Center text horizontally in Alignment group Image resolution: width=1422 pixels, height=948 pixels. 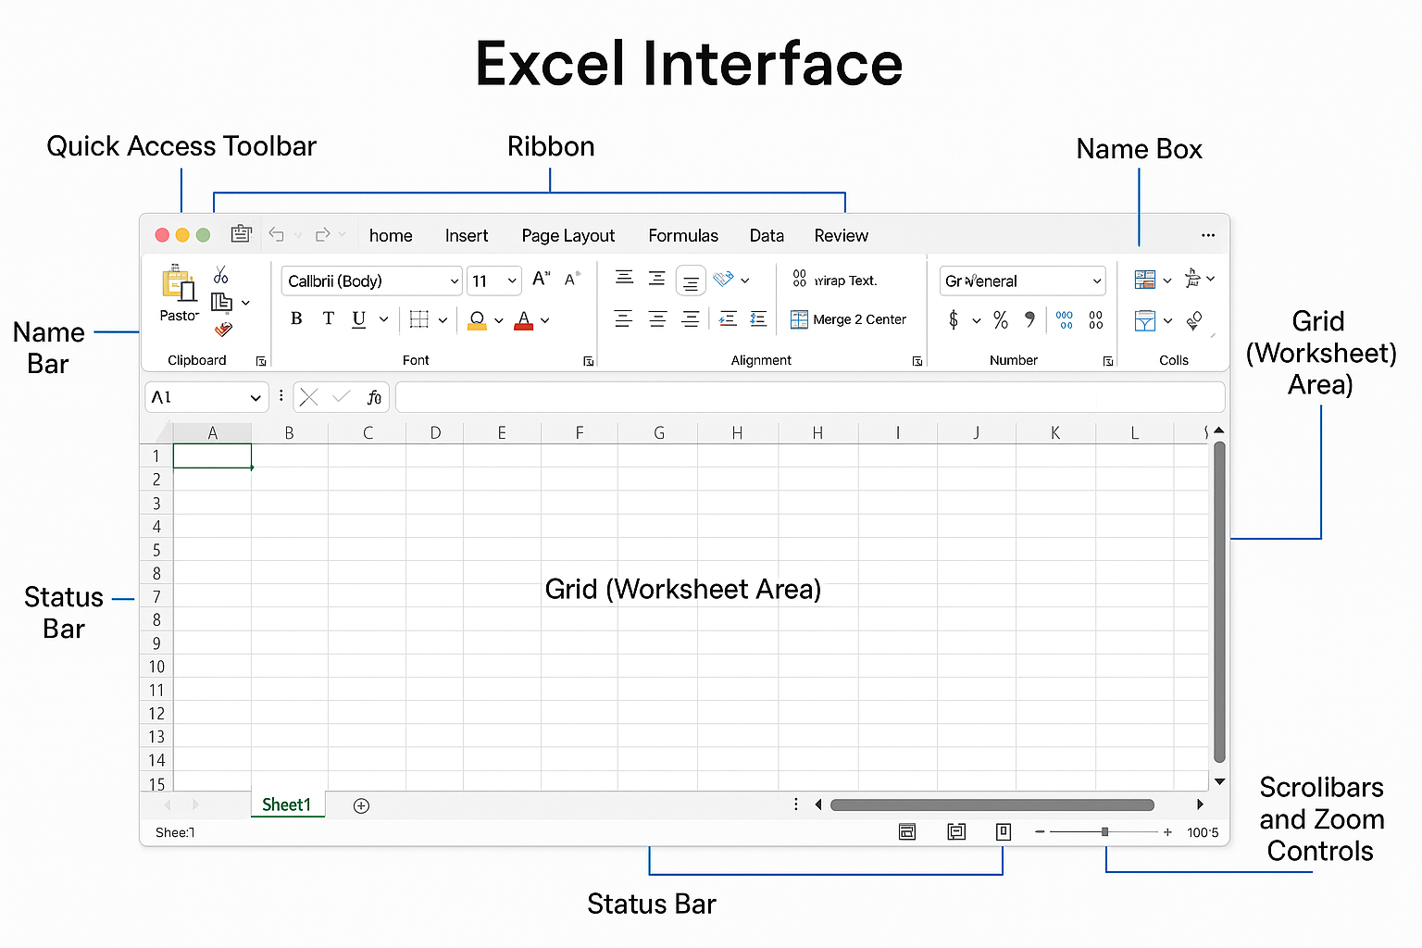point(657,319)
